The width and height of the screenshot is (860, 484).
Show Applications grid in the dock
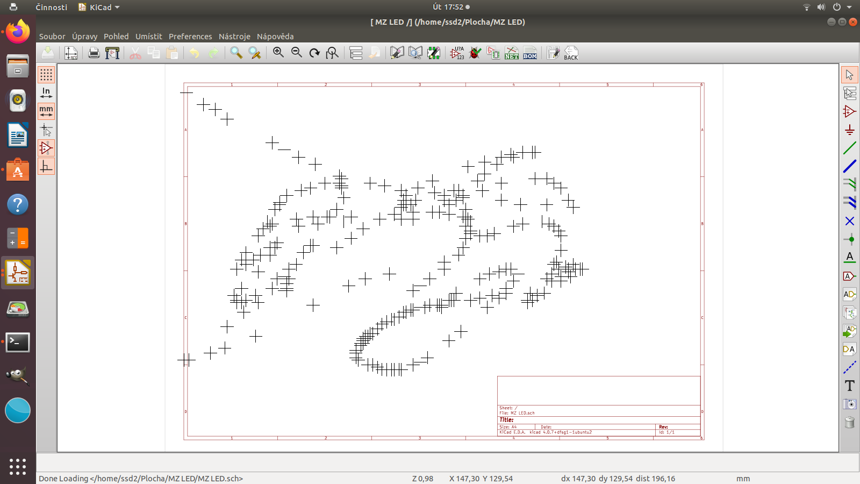18,466
